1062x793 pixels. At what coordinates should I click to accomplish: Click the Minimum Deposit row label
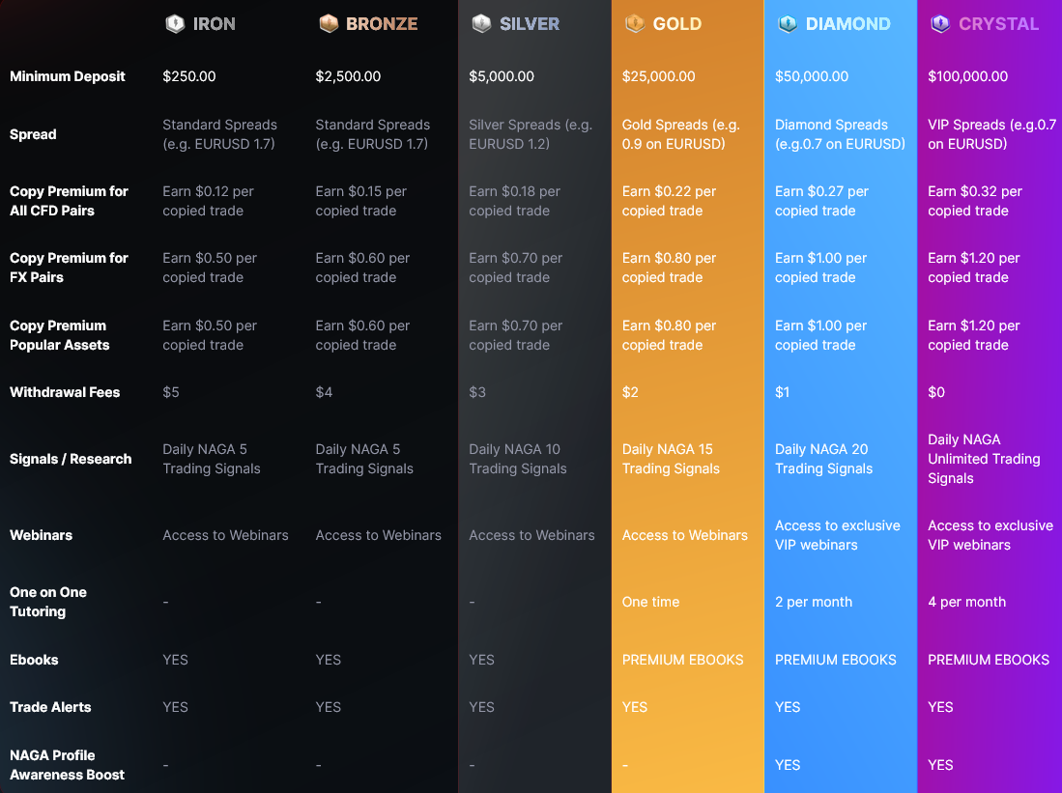pos(68,76)
